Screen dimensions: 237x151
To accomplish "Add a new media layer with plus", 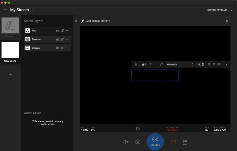I will point(67,21).
